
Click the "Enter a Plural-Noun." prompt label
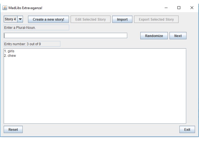(x=36, y=28)
